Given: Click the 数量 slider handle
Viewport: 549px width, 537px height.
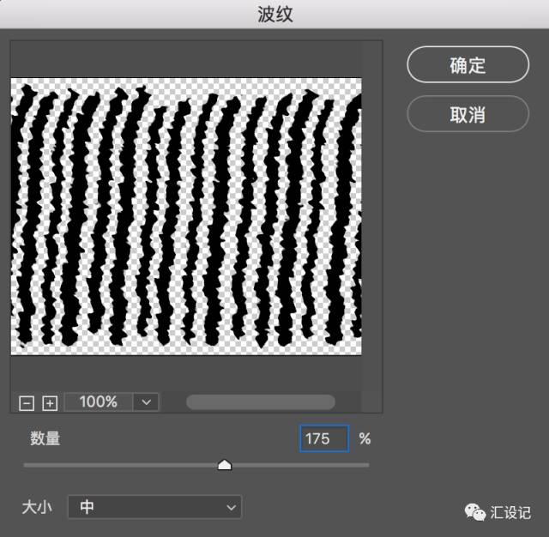Looking at the screenshot, I should click(225, 464).
